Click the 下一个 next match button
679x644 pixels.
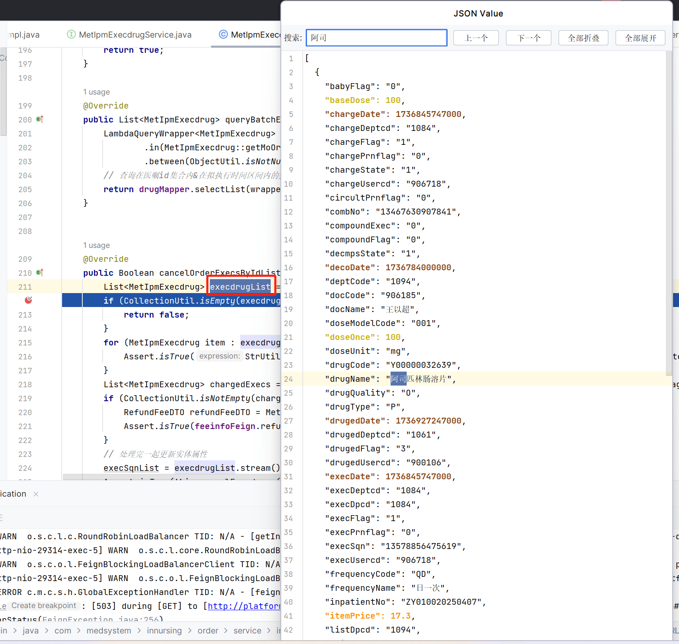click(x=529, y=38)
